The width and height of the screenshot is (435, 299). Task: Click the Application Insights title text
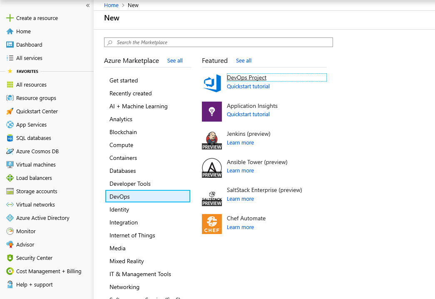coord(252,106)
